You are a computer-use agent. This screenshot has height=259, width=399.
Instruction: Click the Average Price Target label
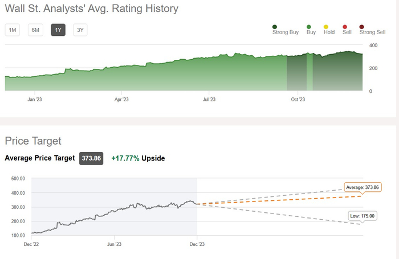point(40,158)
